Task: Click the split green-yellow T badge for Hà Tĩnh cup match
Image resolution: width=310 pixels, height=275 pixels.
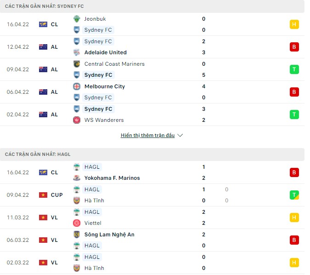Action: coord(294,195)
